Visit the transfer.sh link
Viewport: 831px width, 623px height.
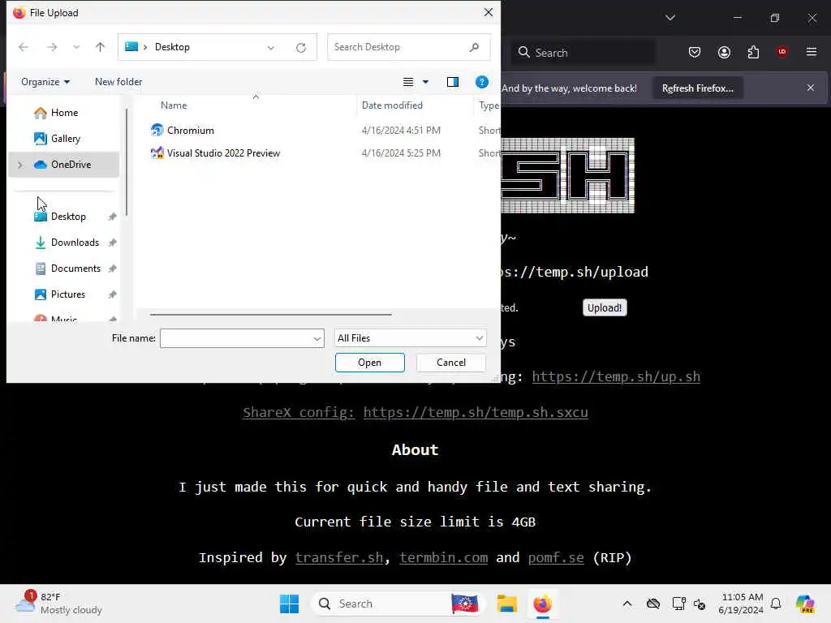[339, 557]
